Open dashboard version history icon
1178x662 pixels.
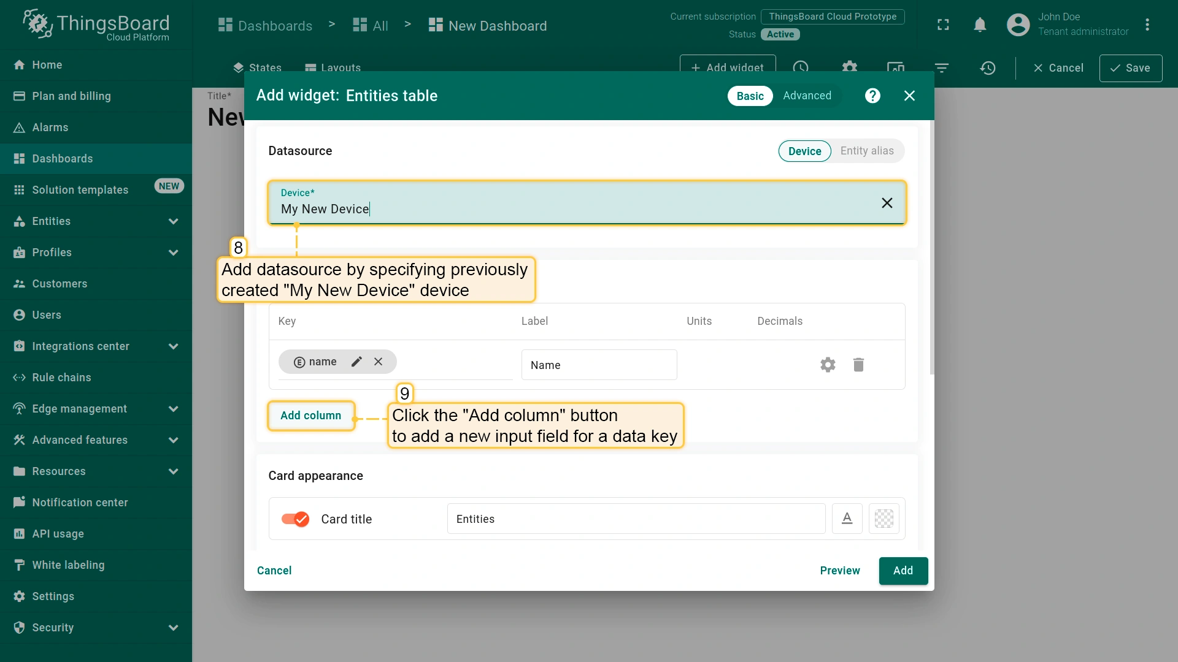coord(987,68)
